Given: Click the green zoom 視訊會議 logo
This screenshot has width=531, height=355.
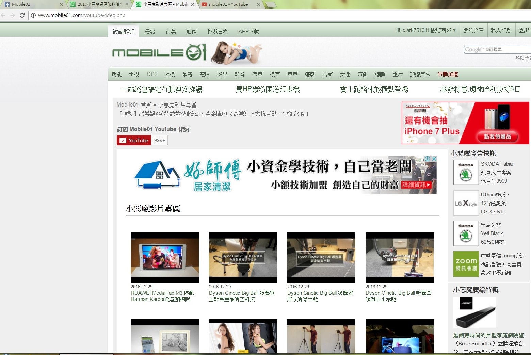Looking at the screenshot, I should click(x=466, y=264).
